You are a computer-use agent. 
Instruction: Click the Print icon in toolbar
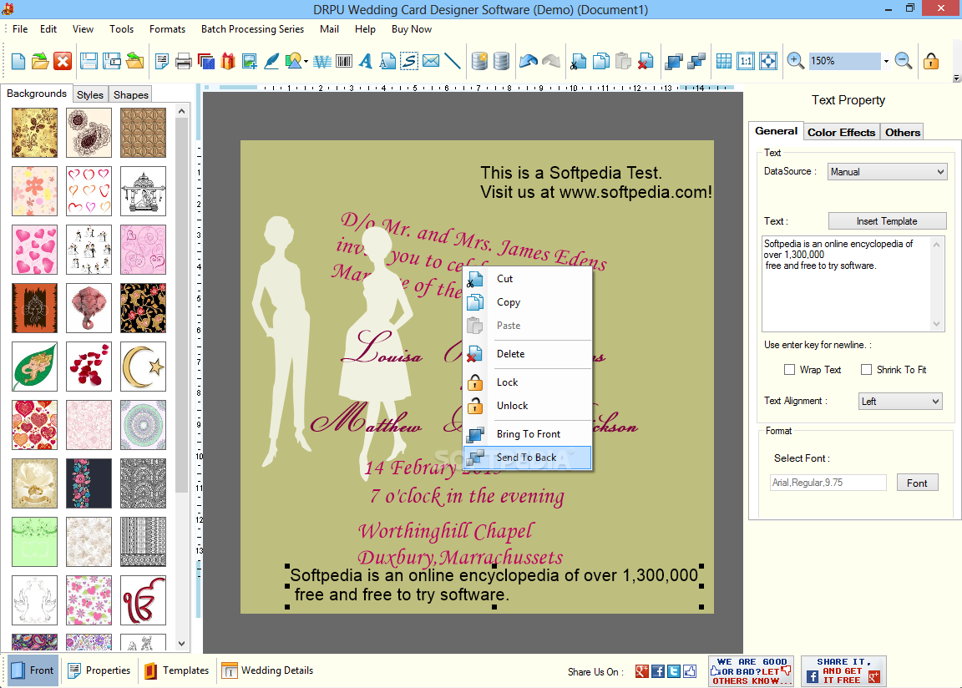[184, 61]
